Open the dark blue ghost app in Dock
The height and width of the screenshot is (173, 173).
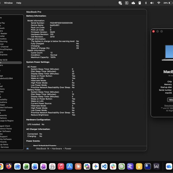[148, 166]
